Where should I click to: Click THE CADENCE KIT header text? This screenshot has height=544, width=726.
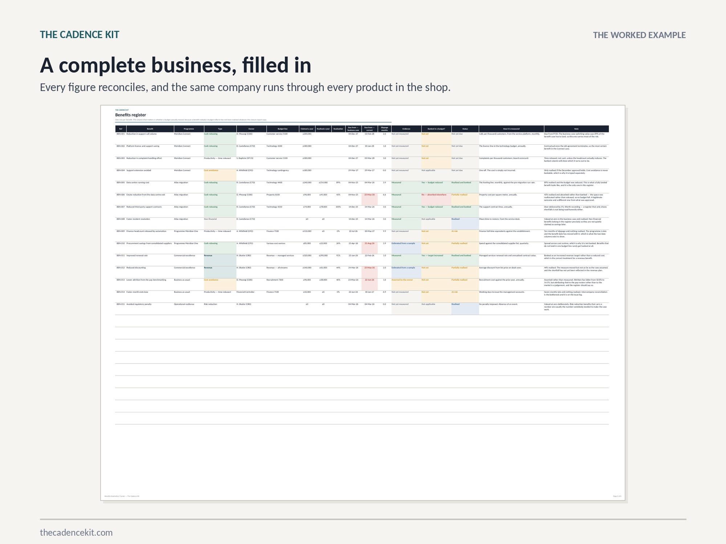79,35
